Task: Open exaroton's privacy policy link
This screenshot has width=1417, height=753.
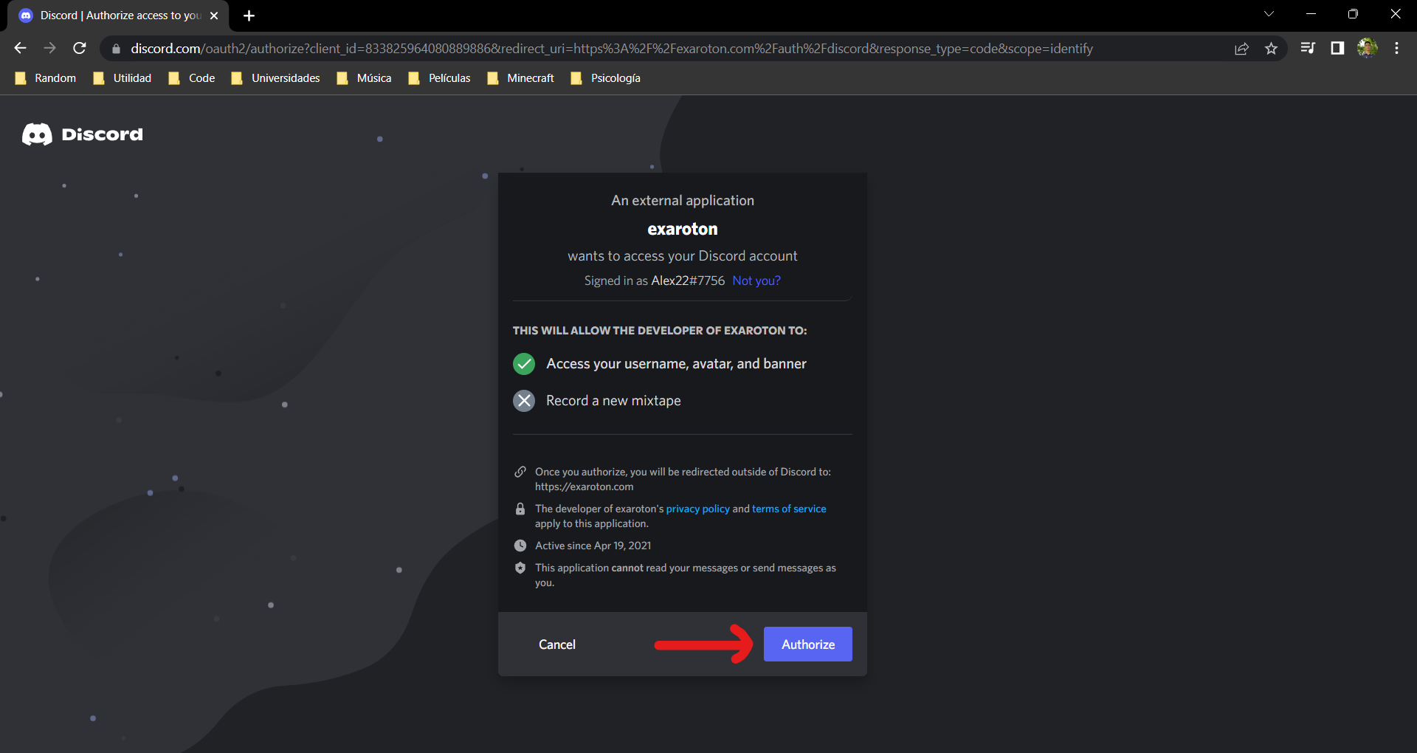Action: (697, 509)
